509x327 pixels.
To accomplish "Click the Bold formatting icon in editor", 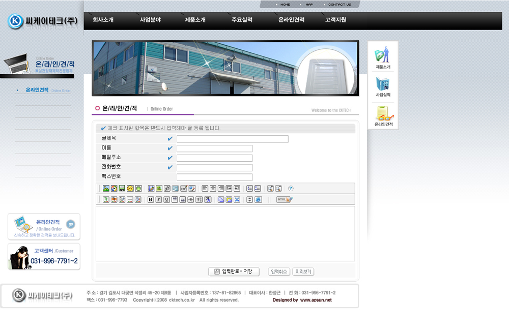I will (x=151, y=199).
